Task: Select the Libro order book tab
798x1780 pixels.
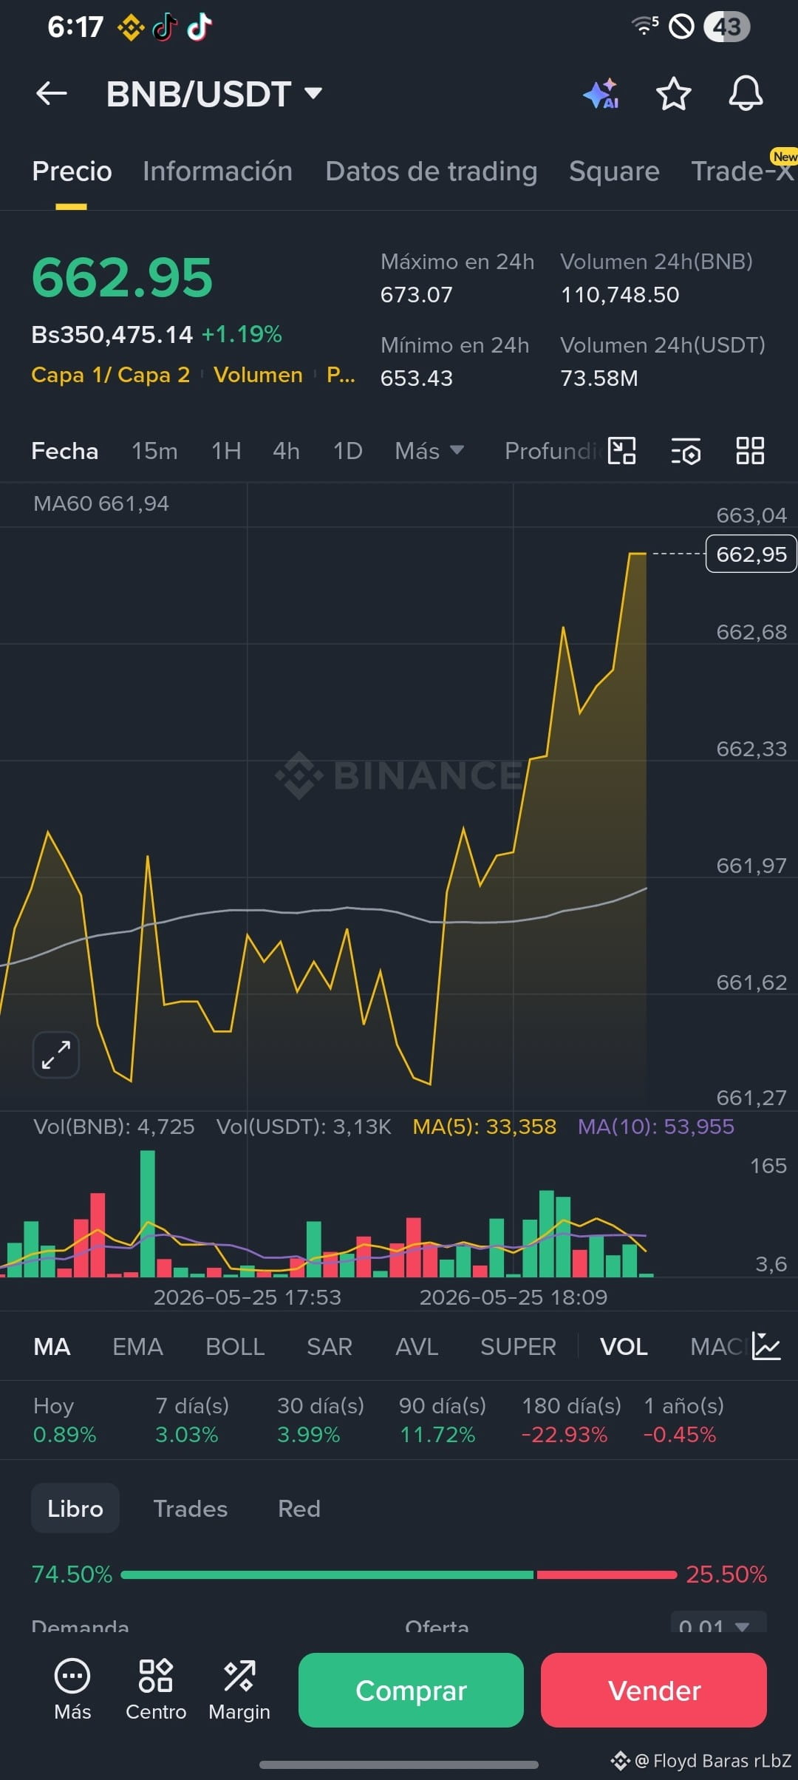Action: [75, 1508]
